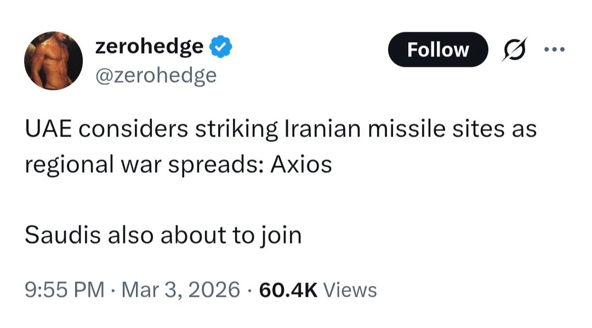The height and width of the screenshot is (328, 592).
Task: Open the zerohedge profile picture
Action: coord(53,60)
